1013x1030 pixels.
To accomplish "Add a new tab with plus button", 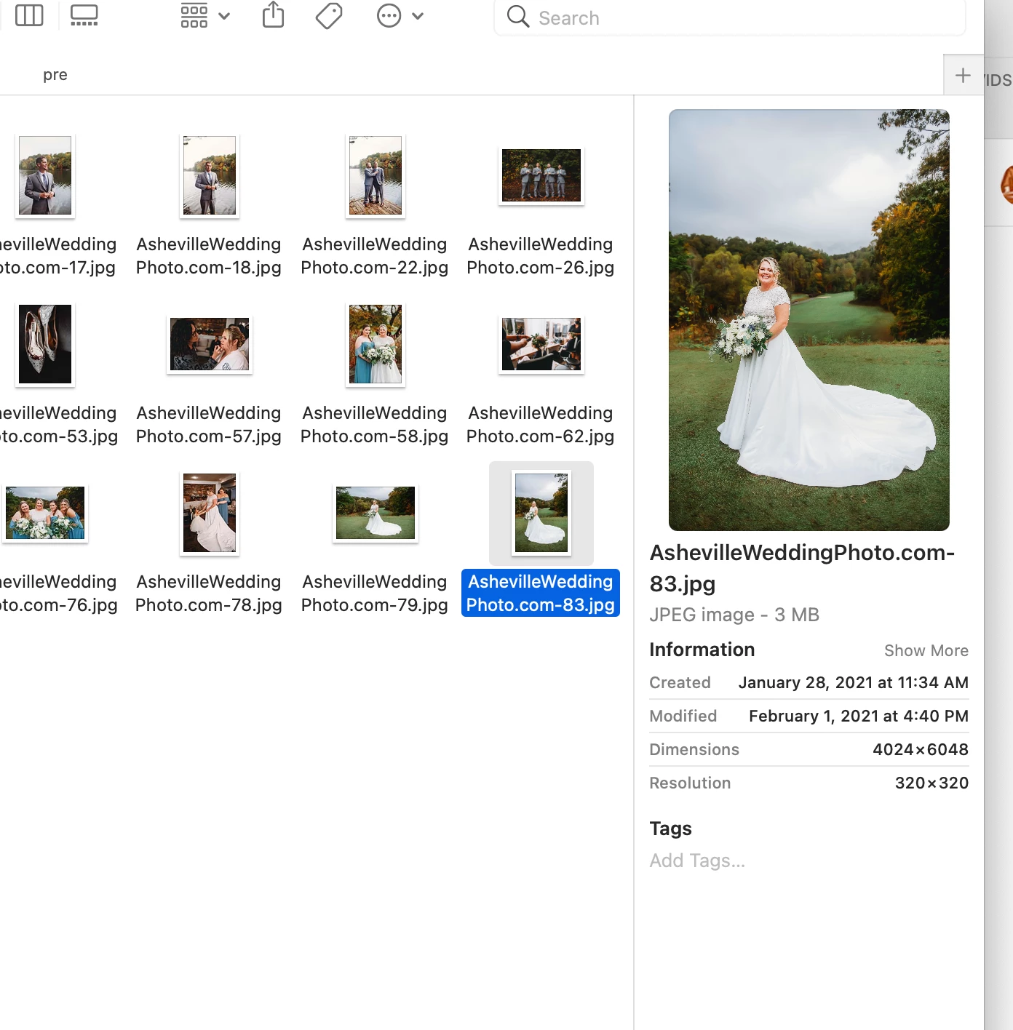I will tap(963, 75).
